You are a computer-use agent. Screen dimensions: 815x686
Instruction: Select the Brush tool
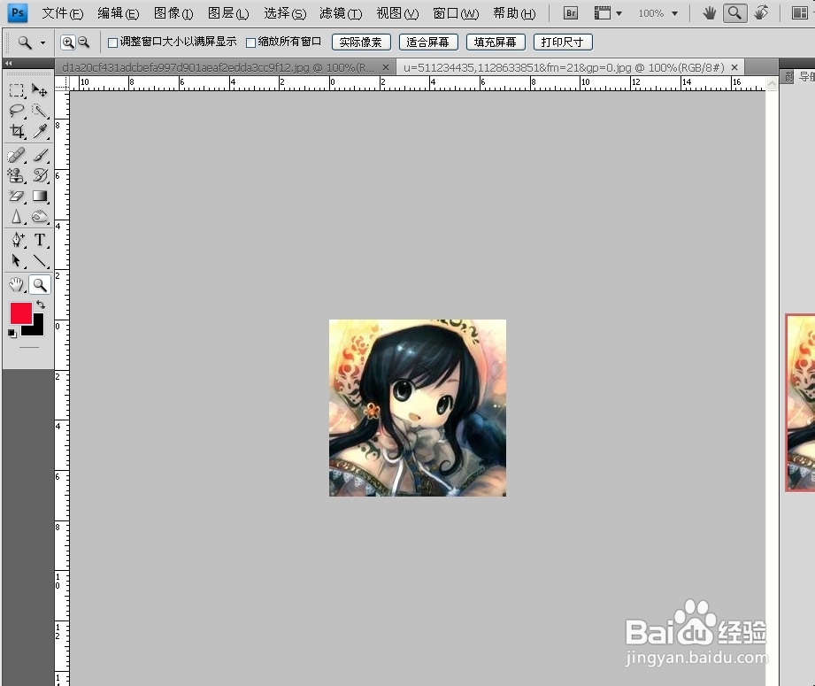click(x=40, y=156)
